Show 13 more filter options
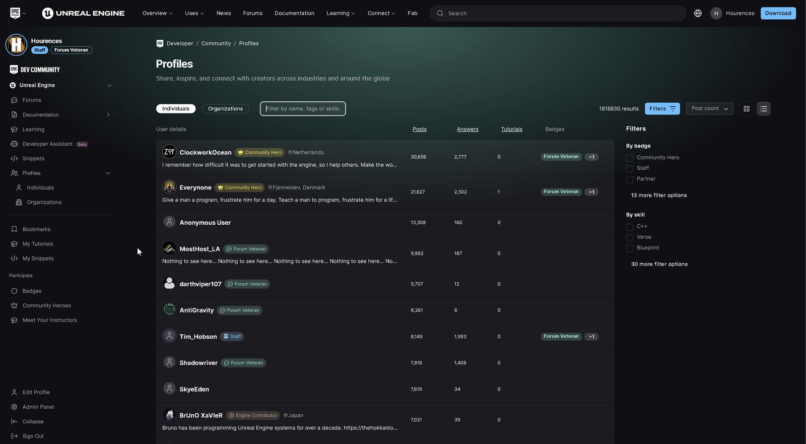 (x=658, y=196)
